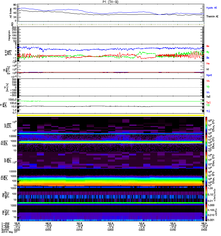Click the "<|mV/m|>" electric field color bar
Screen dimensions: 221x236
coord(206,195)
